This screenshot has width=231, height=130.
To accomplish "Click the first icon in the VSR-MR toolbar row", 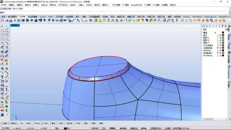I will tap(3, 20).
